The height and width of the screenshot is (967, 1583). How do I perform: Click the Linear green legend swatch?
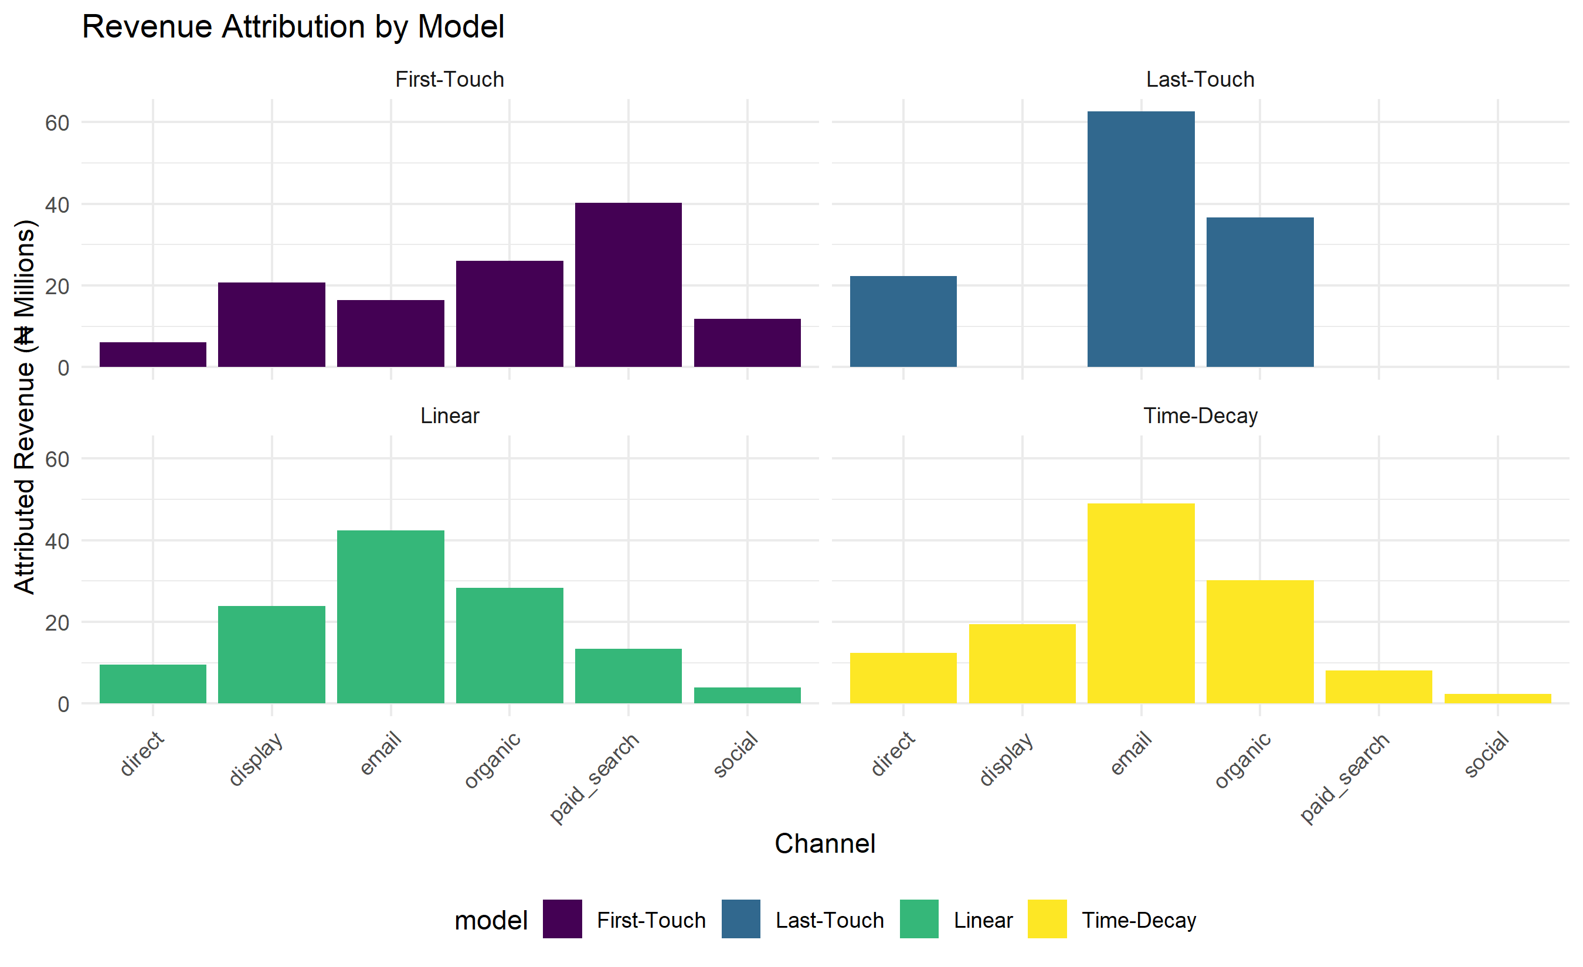tap(919, 919)
